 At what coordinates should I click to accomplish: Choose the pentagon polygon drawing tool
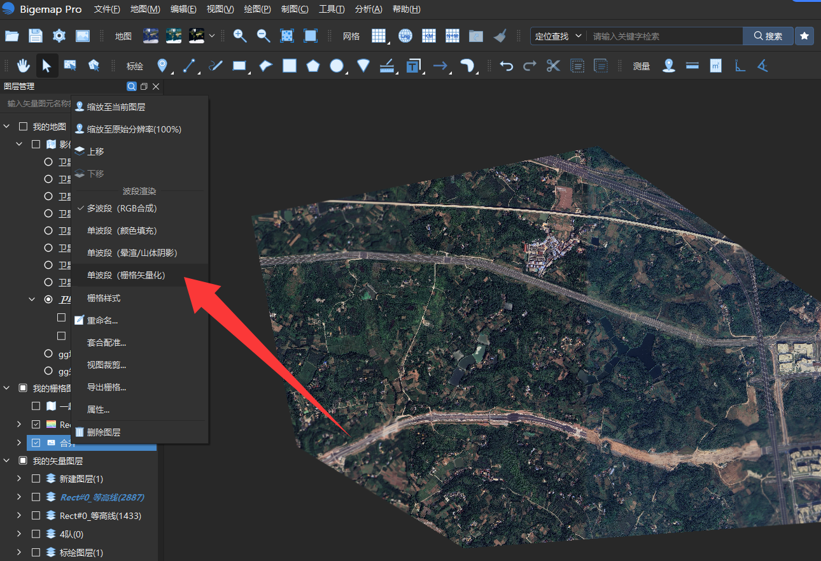(x=312, y=66)
